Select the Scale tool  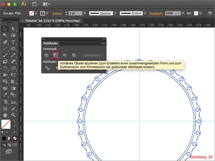point(13,68)
